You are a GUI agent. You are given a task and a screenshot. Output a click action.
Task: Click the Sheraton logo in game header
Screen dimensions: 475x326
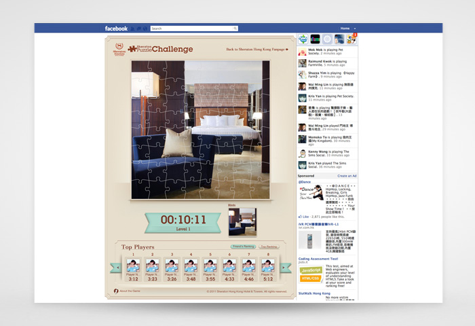pos(119,49)
